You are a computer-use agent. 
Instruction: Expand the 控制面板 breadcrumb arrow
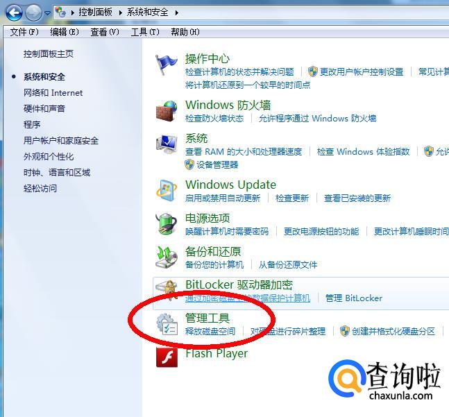point(120,12)
